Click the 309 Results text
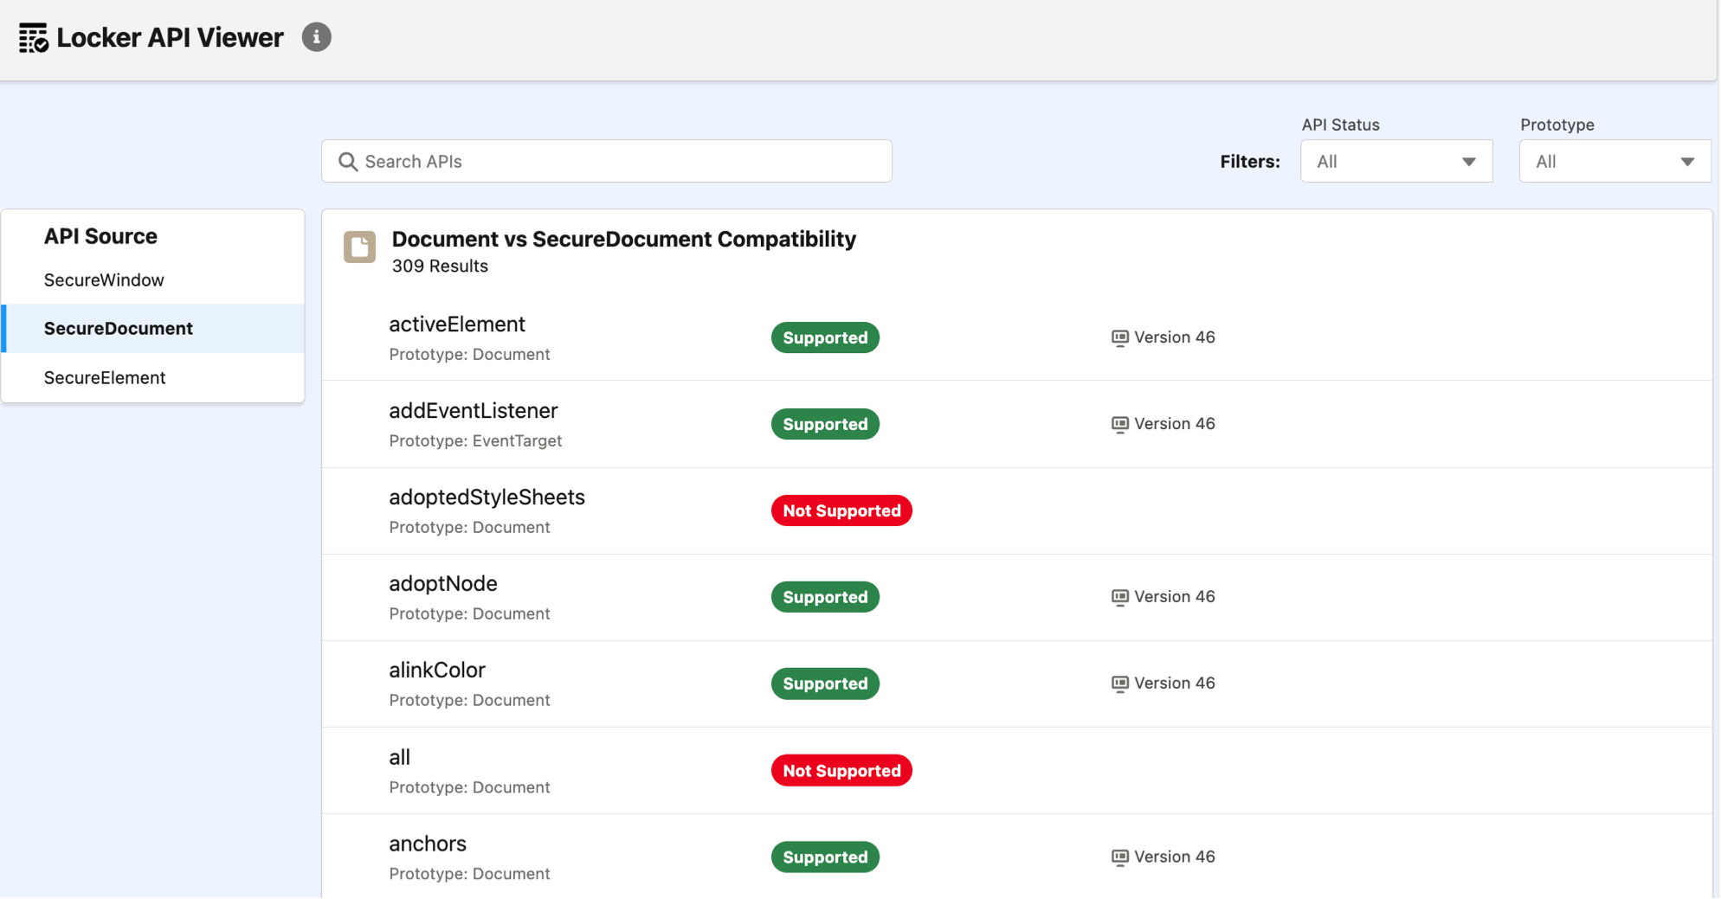The width and height of the screenshot is (1721, 899). click(441, 266)
